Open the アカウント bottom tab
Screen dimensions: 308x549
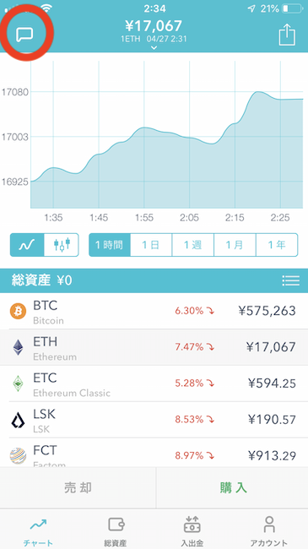click(269, 531)
